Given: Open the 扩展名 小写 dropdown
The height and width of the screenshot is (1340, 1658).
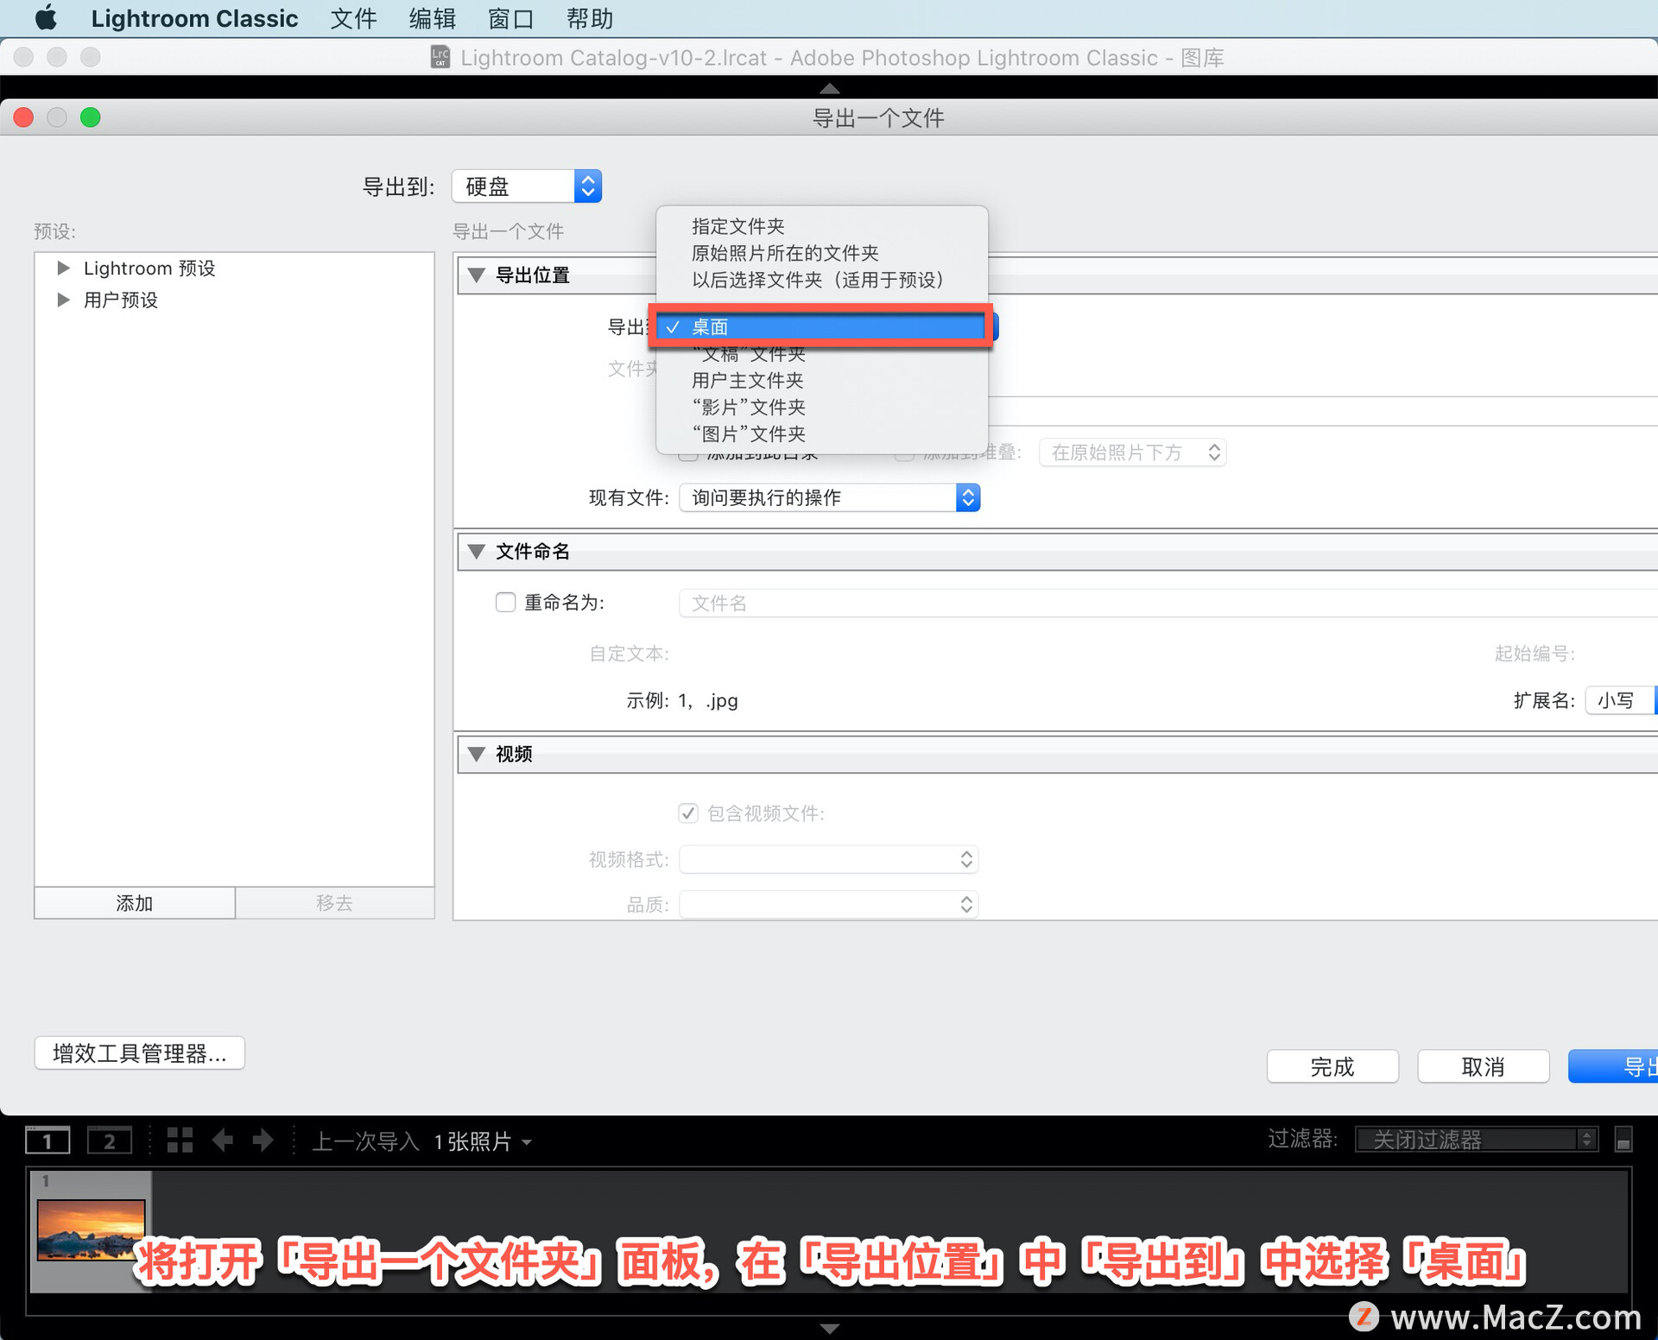Looking at the screenshot, I should [x=1620, y=700].
